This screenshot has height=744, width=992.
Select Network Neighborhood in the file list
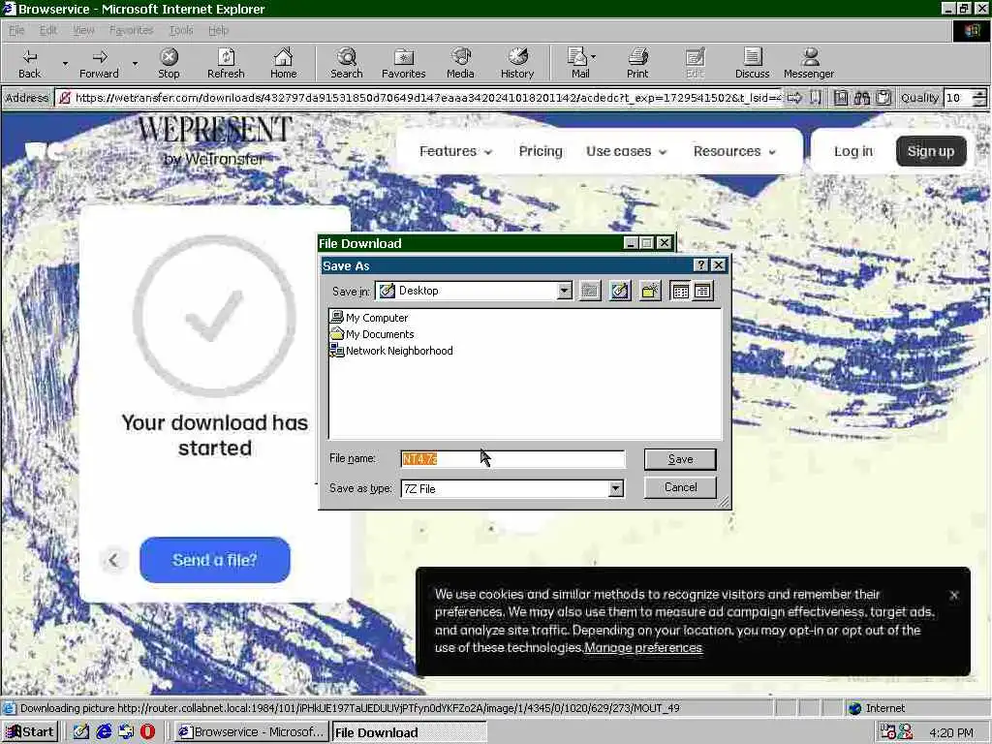[x=391, y=351]
